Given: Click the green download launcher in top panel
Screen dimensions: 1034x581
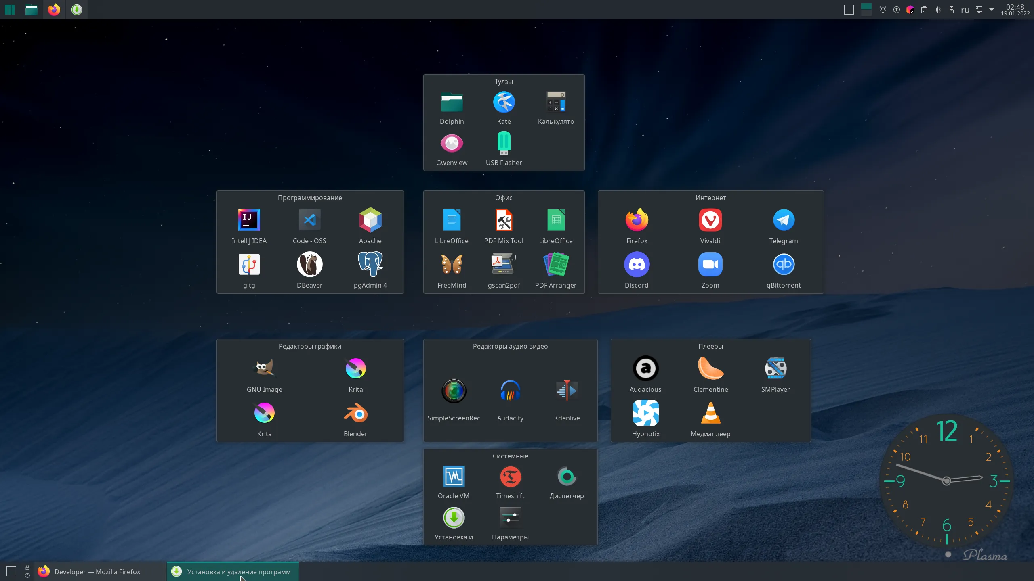Looking at the screenshot, I should click(x=77, y=10).
